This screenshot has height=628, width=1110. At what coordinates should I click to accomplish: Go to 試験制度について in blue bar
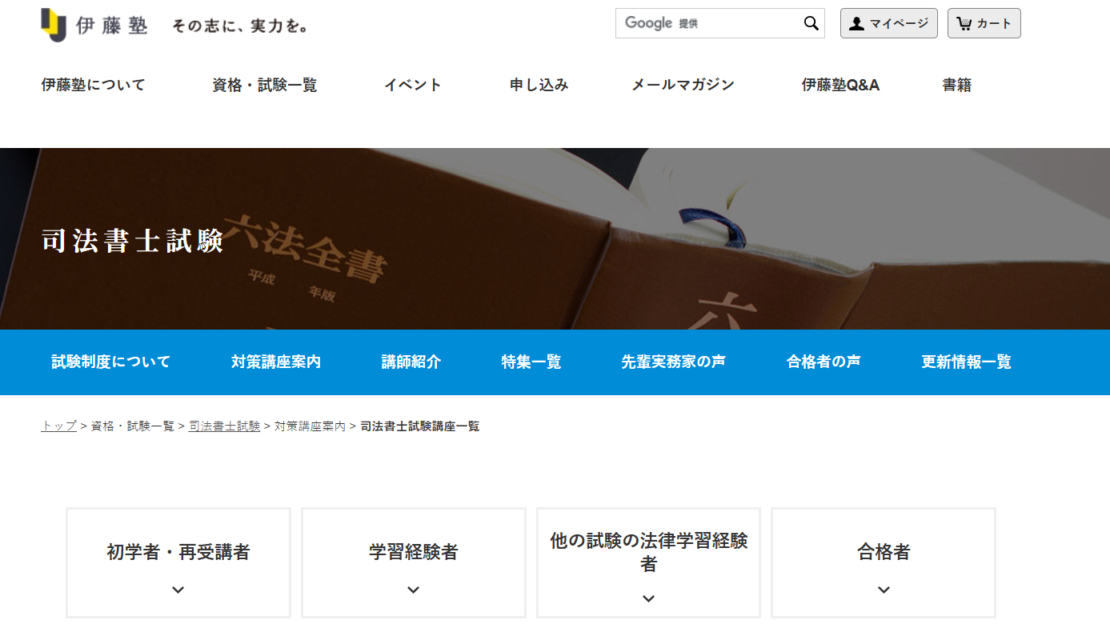pyautogui.click(x=111, y=362)
